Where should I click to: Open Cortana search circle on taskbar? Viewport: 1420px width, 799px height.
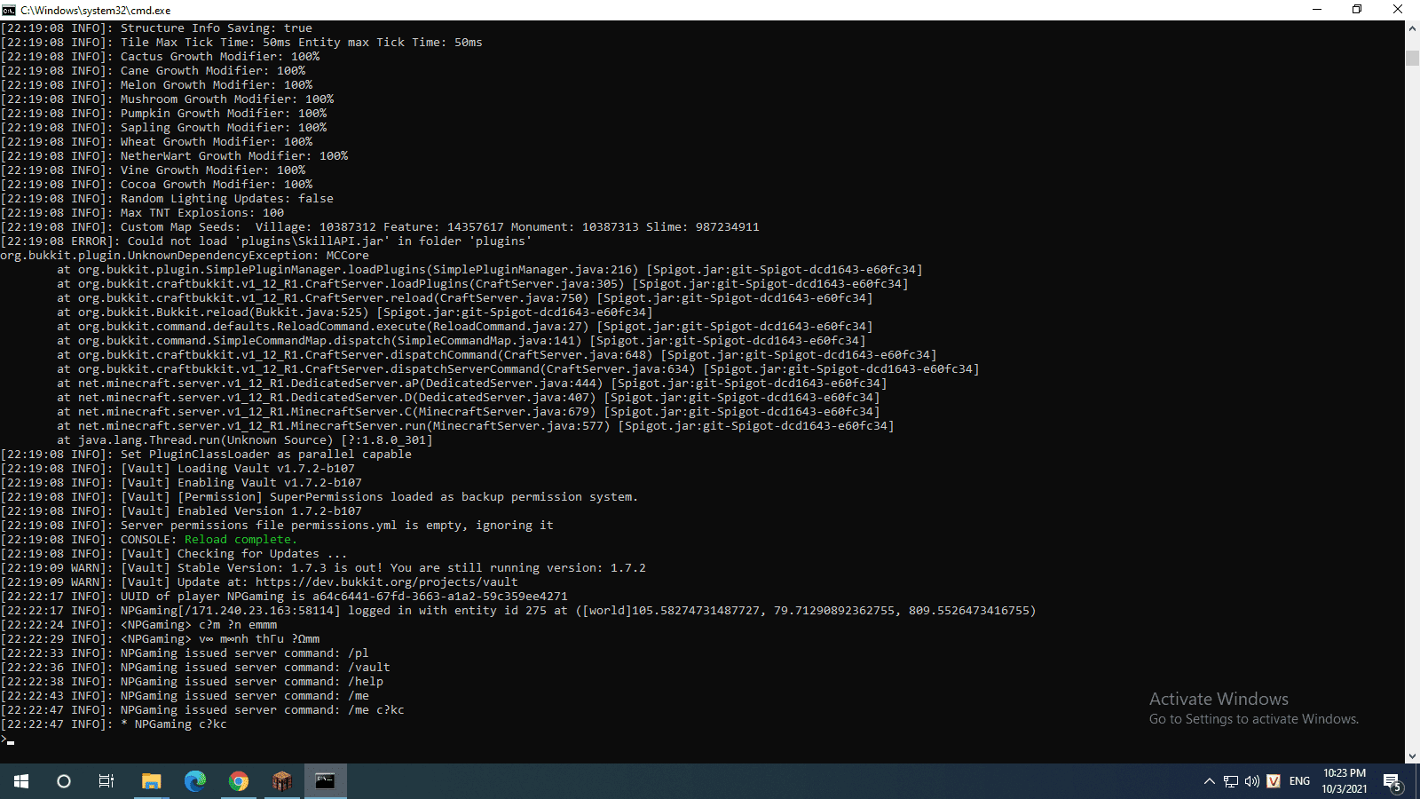64,781
